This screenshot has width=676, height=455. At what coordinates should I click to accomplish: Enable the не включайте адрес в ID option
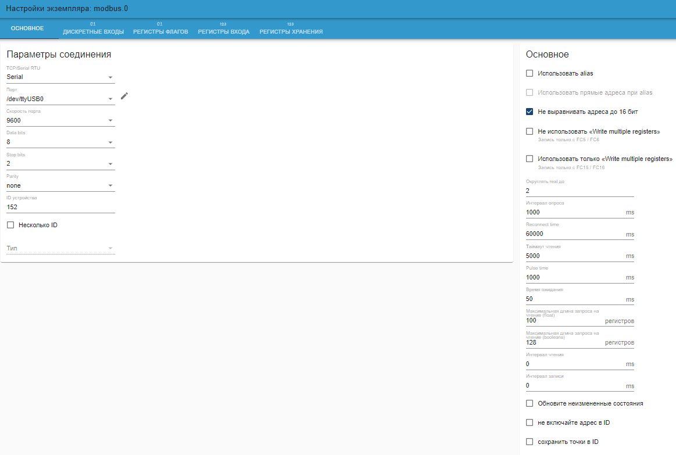pyautogui.click(x=530, y=422)
